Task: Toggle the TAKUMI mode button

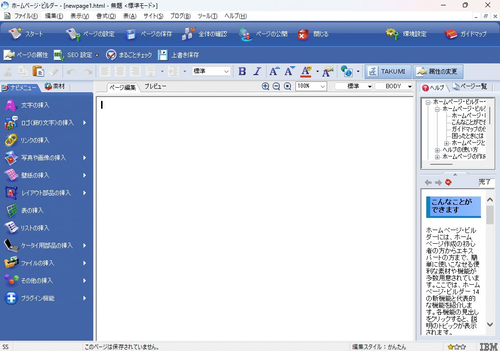Action: tap(387, 72)
